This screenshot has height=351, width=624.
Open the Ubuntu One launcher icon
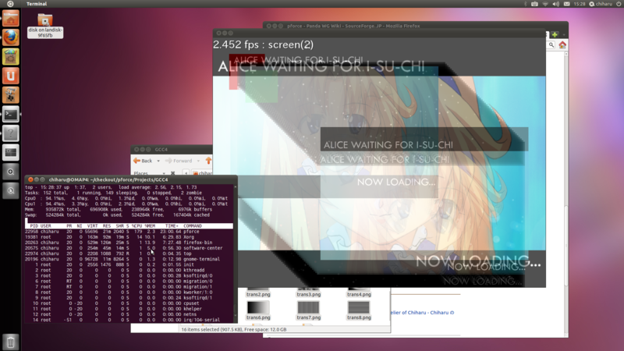point(11,76)
